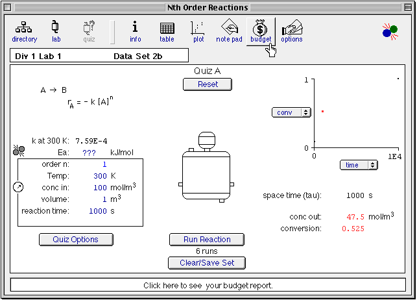Screen dimensions: 417x300
Task: Open the options icon
Action: click(x=292, y=30)
